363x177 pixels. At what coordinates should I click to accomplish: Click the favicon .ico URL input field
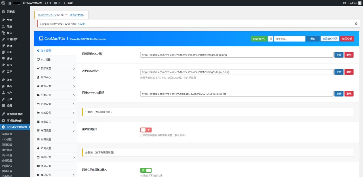(237, 94)
